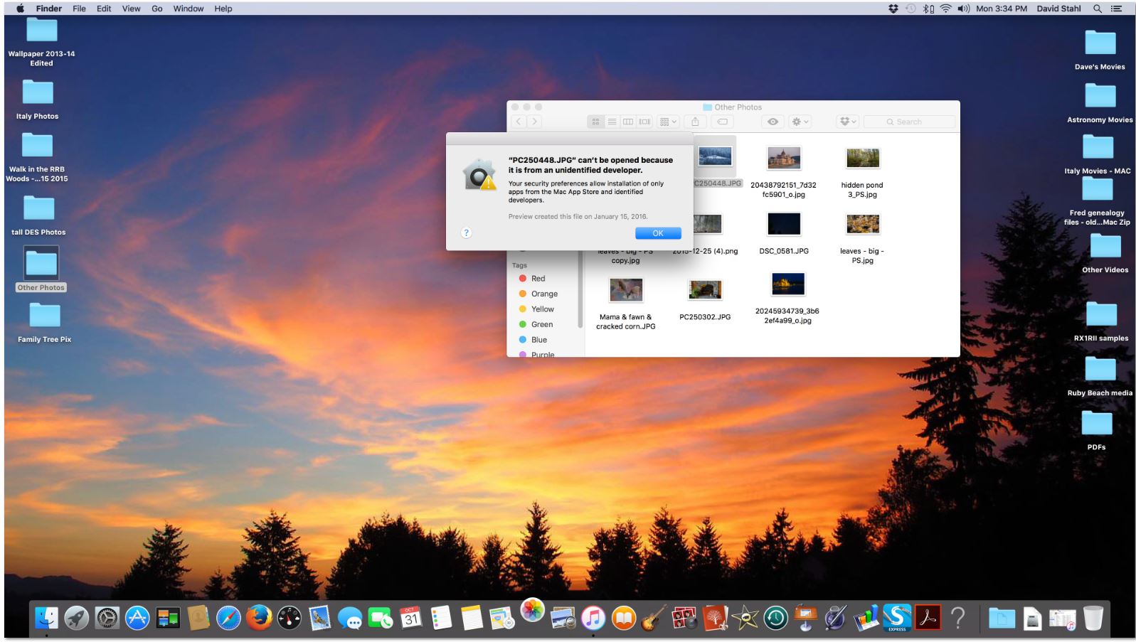
Task: Open Spotlight search in menu bar
Action: pyautogui.click(x=1097, y=9)
